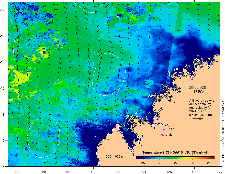
Task: Click the longitude axis label 120
Action: (x=43, y=172)
